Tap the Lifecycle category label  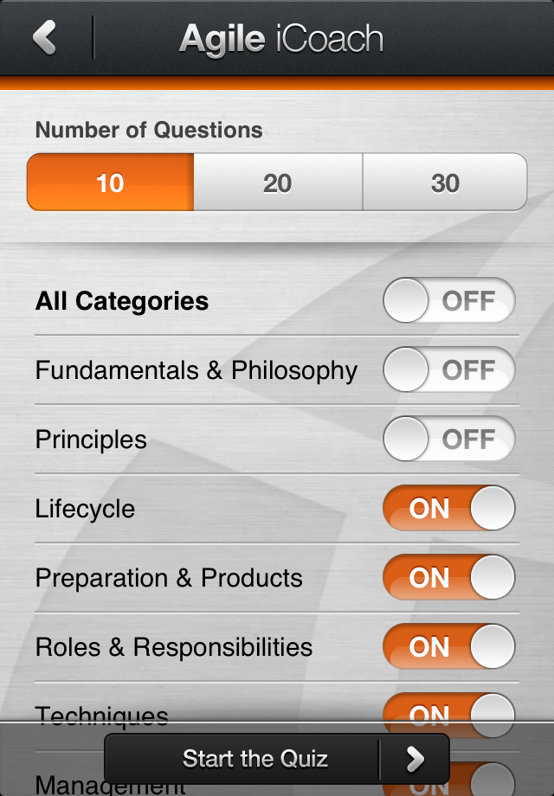point(85,509)
